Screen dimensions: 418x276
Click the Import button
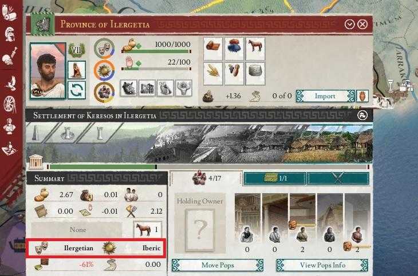pos(325,96)
